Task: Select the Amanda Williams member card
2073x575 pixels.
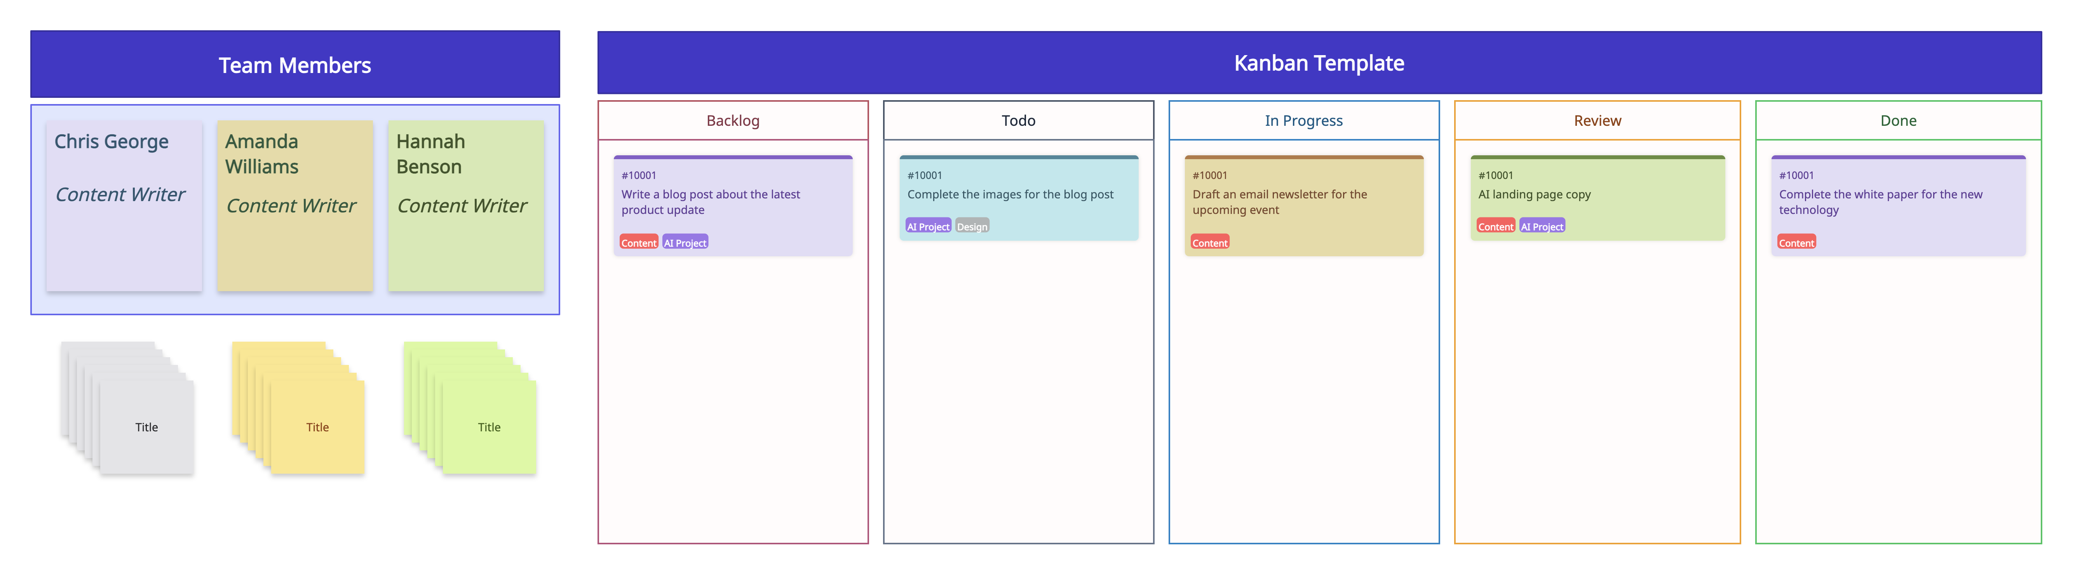Action: [x=294, y=205]
